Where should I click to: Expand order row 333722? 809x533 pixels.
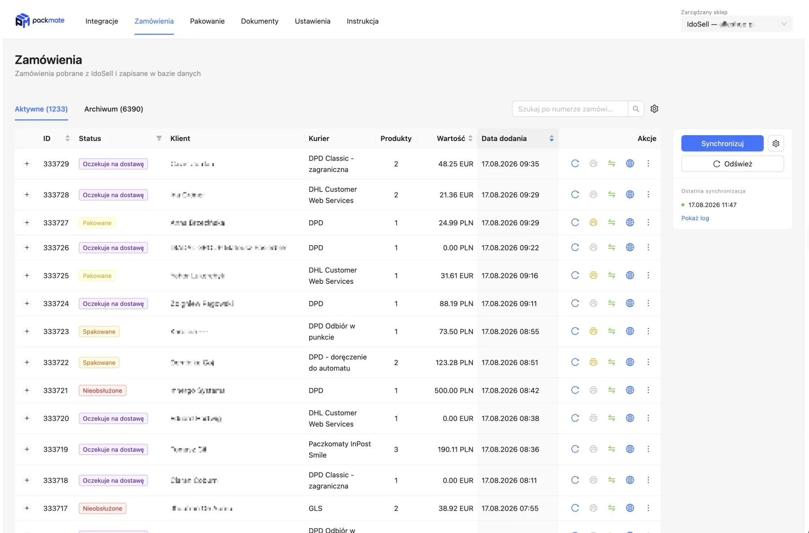(27, 362)
